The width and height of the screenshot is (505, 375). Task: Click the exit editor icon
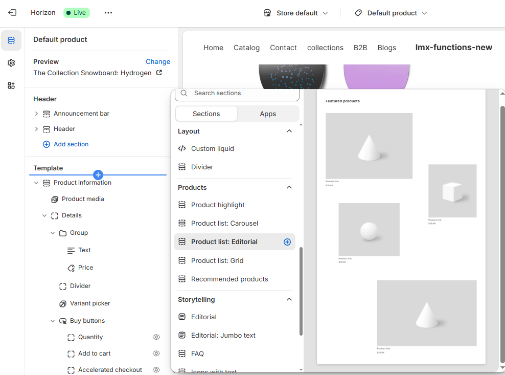point(12,13)
